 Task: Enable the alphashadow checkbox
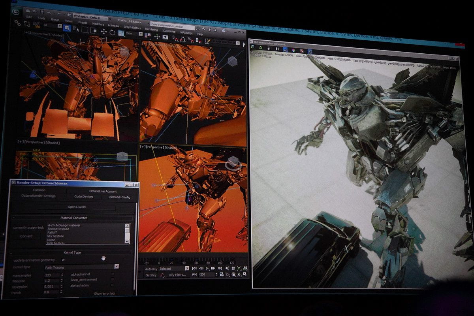tap(113, 285)
